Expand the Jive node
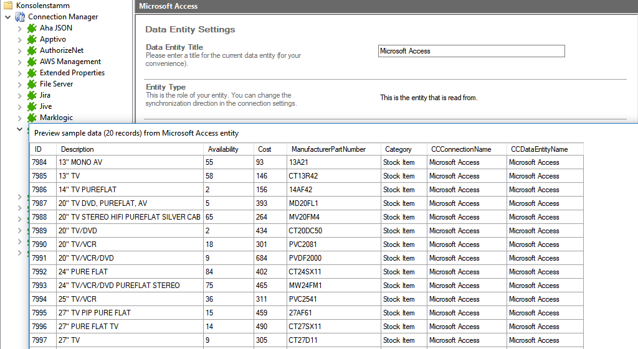The width and height of the screenshot is (638, 349). click(19, 107)
